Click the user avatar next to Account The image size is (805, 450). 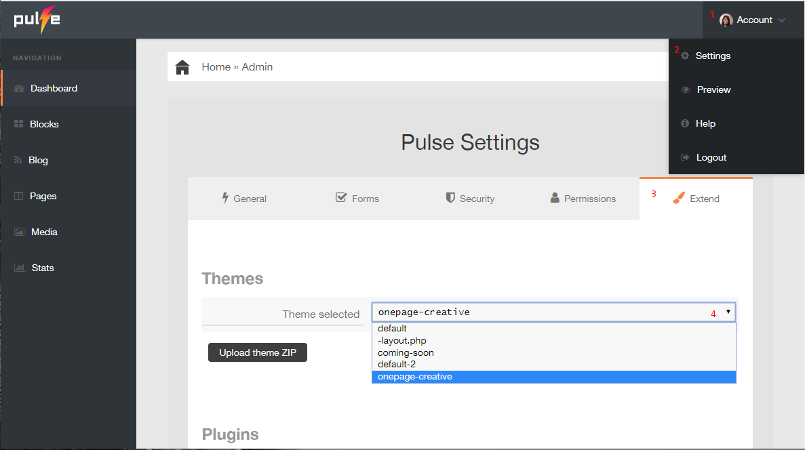[726, 20]
